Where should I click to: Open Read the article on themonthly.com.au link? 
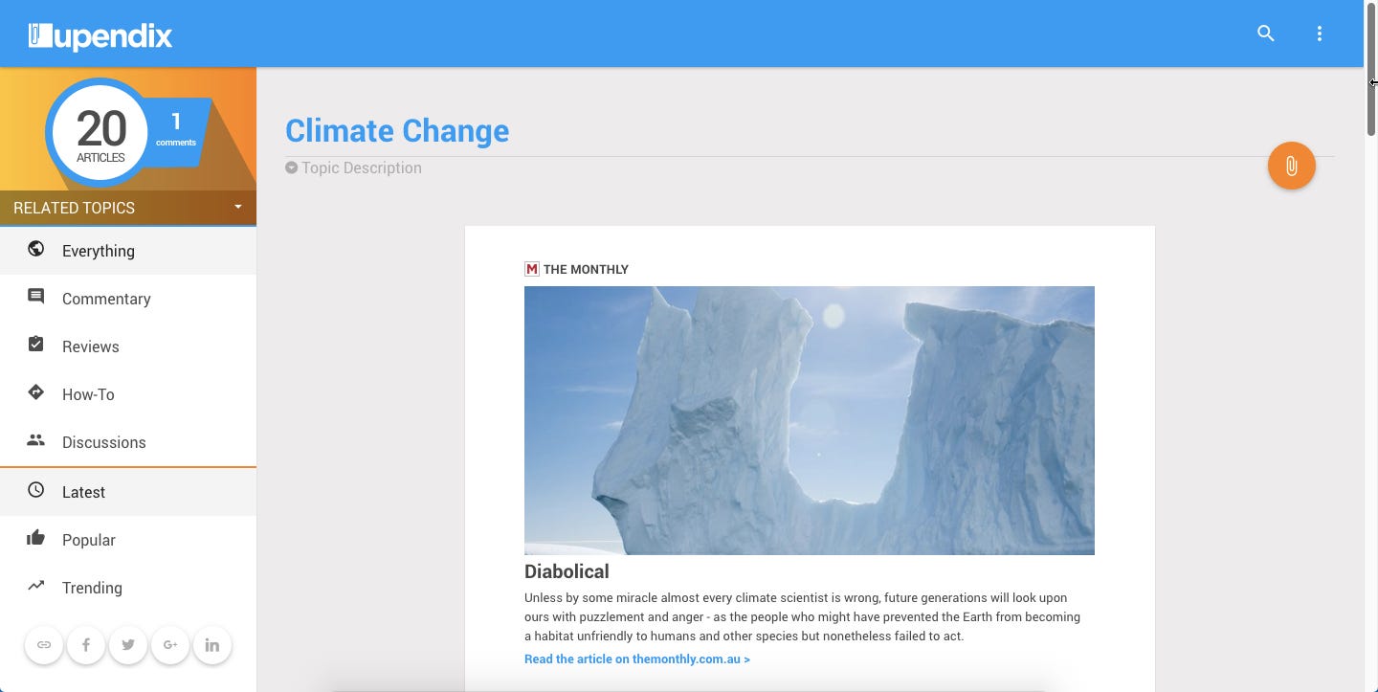tap(637, 659)
